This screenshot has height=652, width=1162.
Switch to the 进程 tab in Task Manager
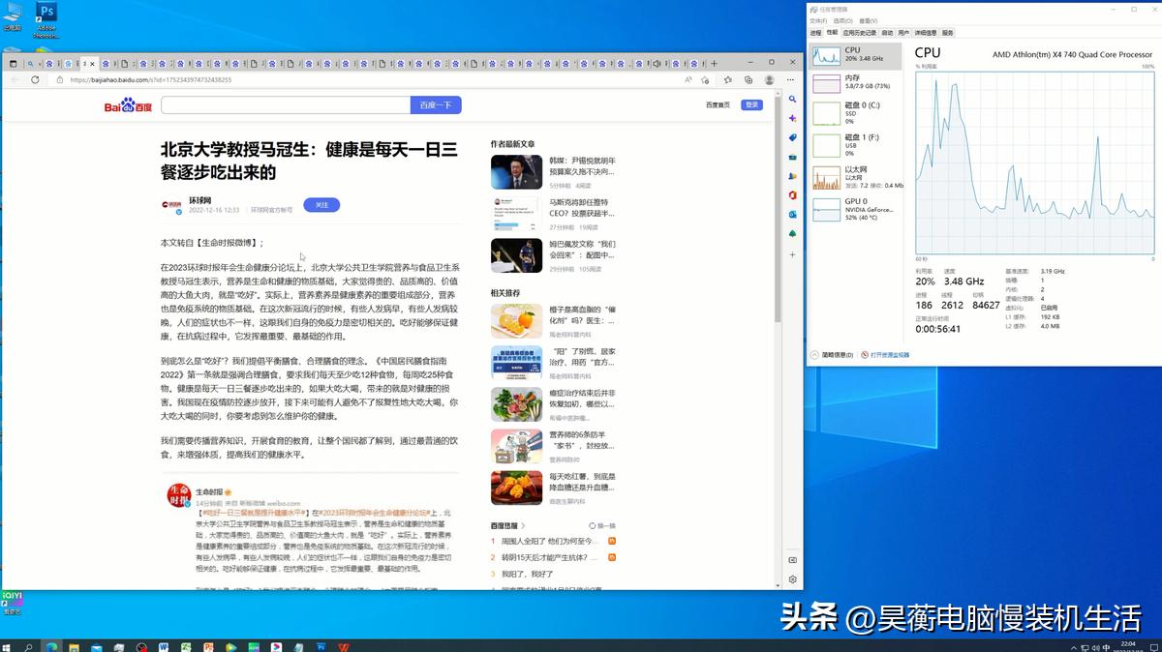[x=816, y=31]
